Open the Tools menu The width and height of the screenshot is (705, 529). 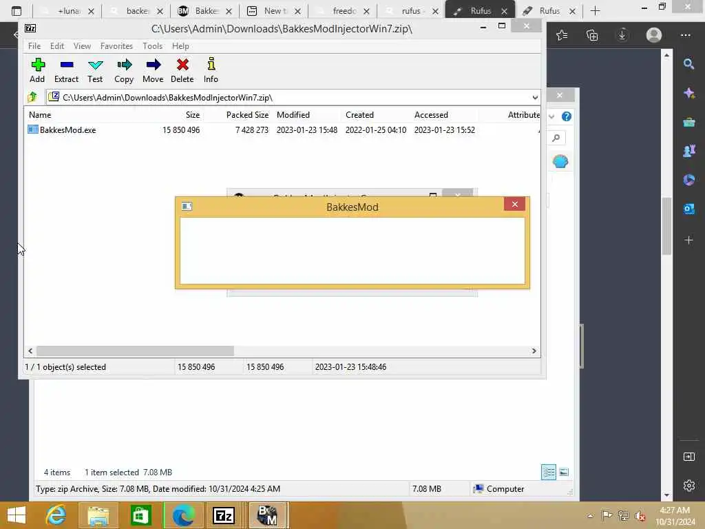pyautogui.click(x=152, y=46)
